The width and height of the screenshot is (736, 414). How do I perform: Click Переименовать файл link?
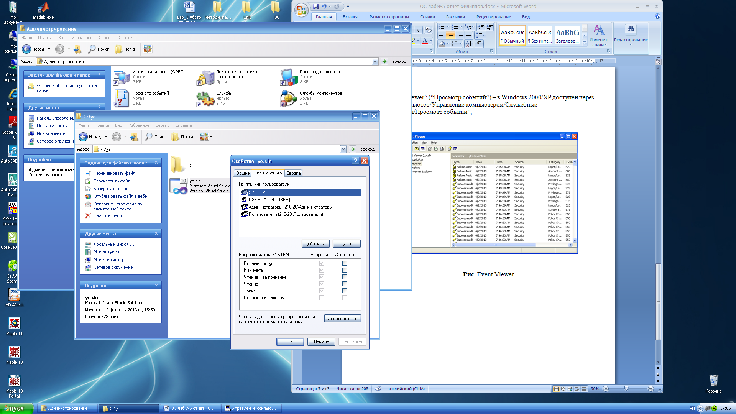[x=114, y=173]
